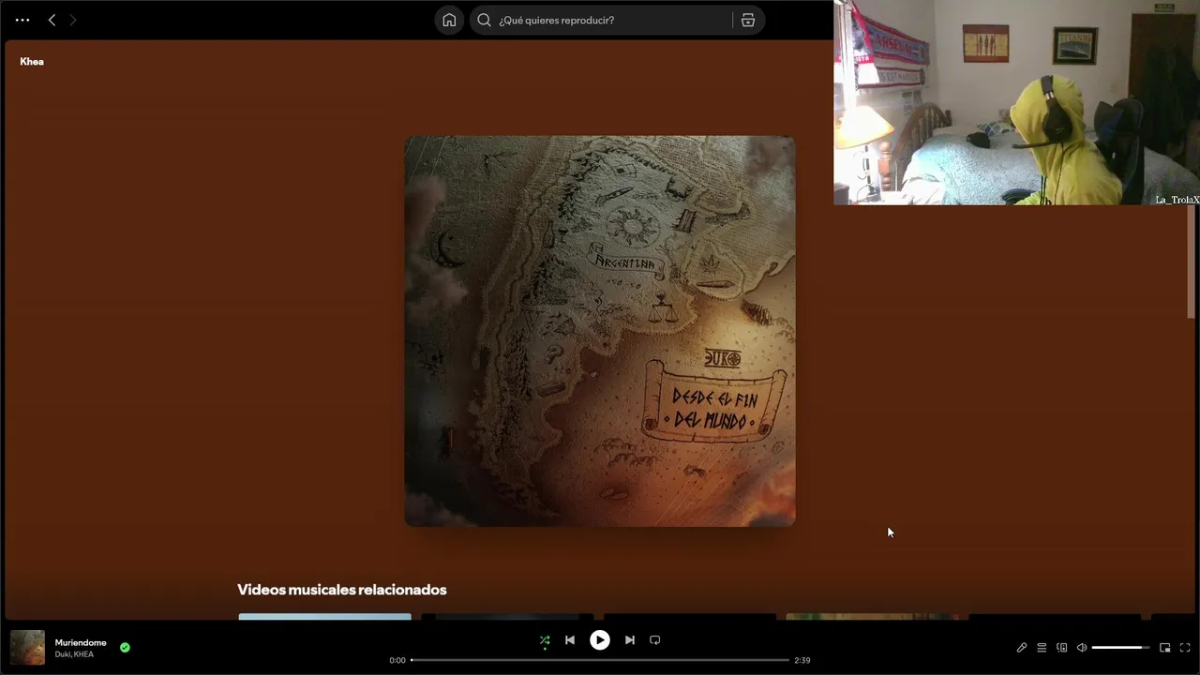Viewport: 1200px width, 675px height.
Task: Skip to the next track
Action: (630, 640)
